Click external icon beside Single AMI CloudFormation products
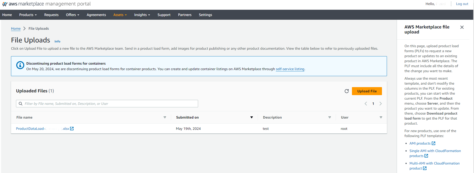Image resolution: width=474 pixels, height=173 pixels. [426, 156]
